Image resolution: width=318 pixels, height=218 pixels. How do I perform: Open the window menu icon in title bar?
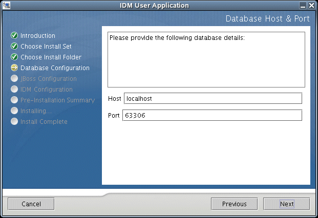pos(6,6)
